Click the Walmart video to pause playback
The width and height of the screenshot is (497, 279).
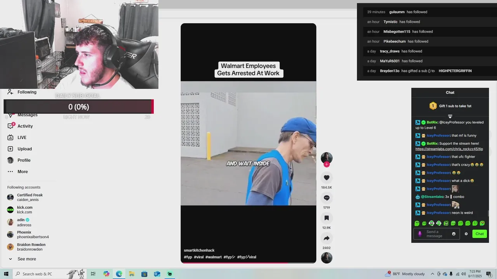(248, 143)
